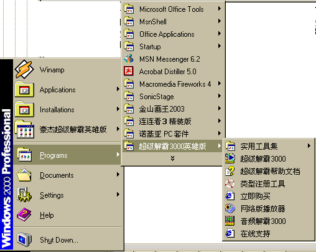
Task: Click the 金山画王2003 folder icon
Action: (129, 109)
